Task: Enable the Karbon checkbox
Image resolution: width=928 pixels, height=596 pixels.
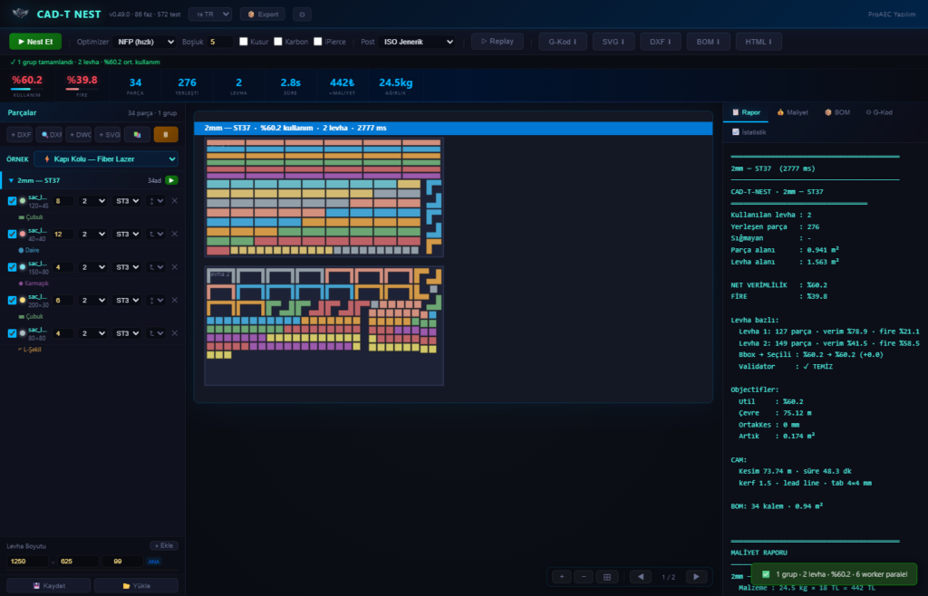Action: (x=278, y=42)
